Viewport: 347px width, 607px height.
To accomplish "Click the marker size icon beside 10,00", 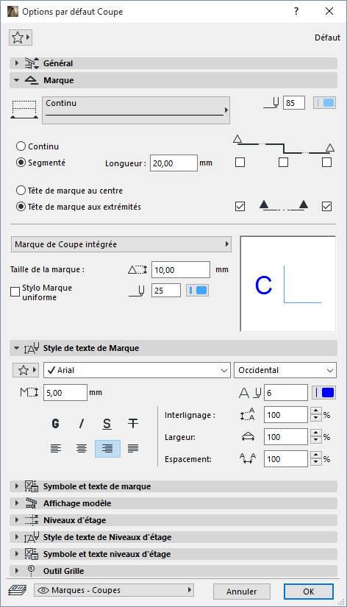I will click(x=137, y=270).
